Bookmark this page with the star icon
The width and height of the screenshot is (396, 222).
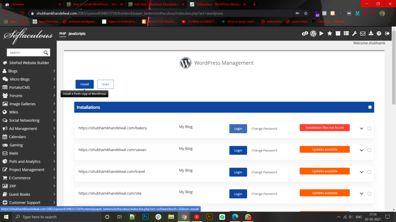click(306, 13)
